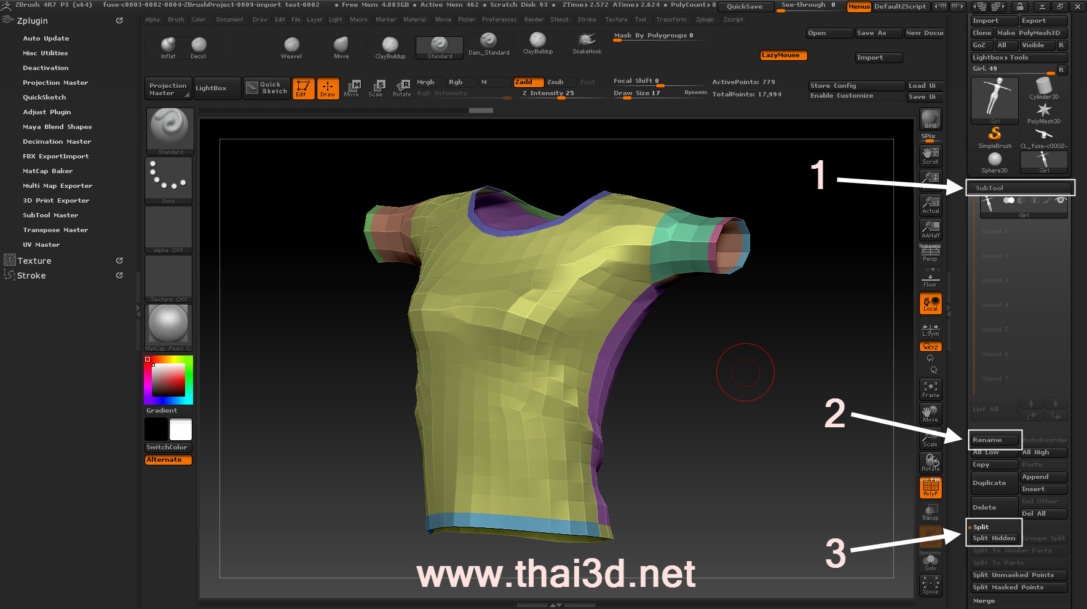
Task: Click the BPR render icon
Action: [930, 119]
